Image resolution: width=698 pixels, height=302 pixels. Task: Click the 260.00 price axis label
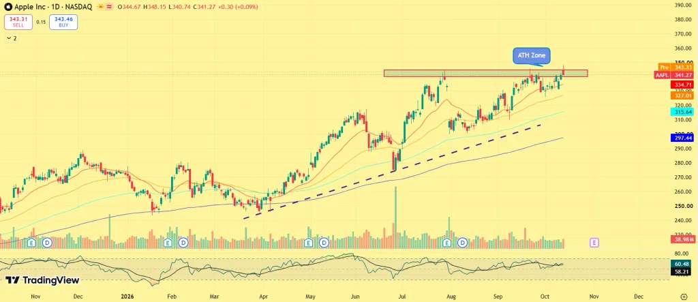pos(683,192)
